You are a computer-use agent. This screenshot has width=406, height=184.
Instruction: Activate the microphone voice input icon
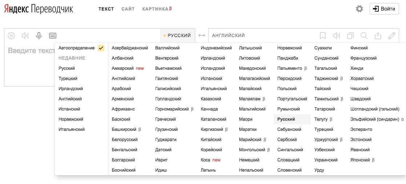(x=39, y=36)
